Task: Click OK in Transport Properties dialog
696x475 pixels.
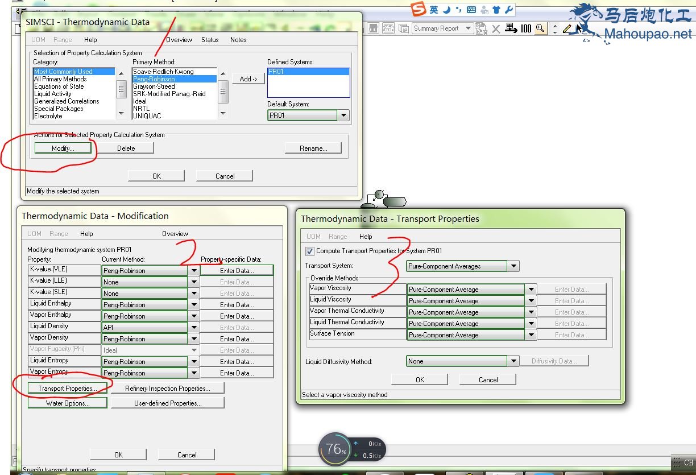Action: point(420,380)
